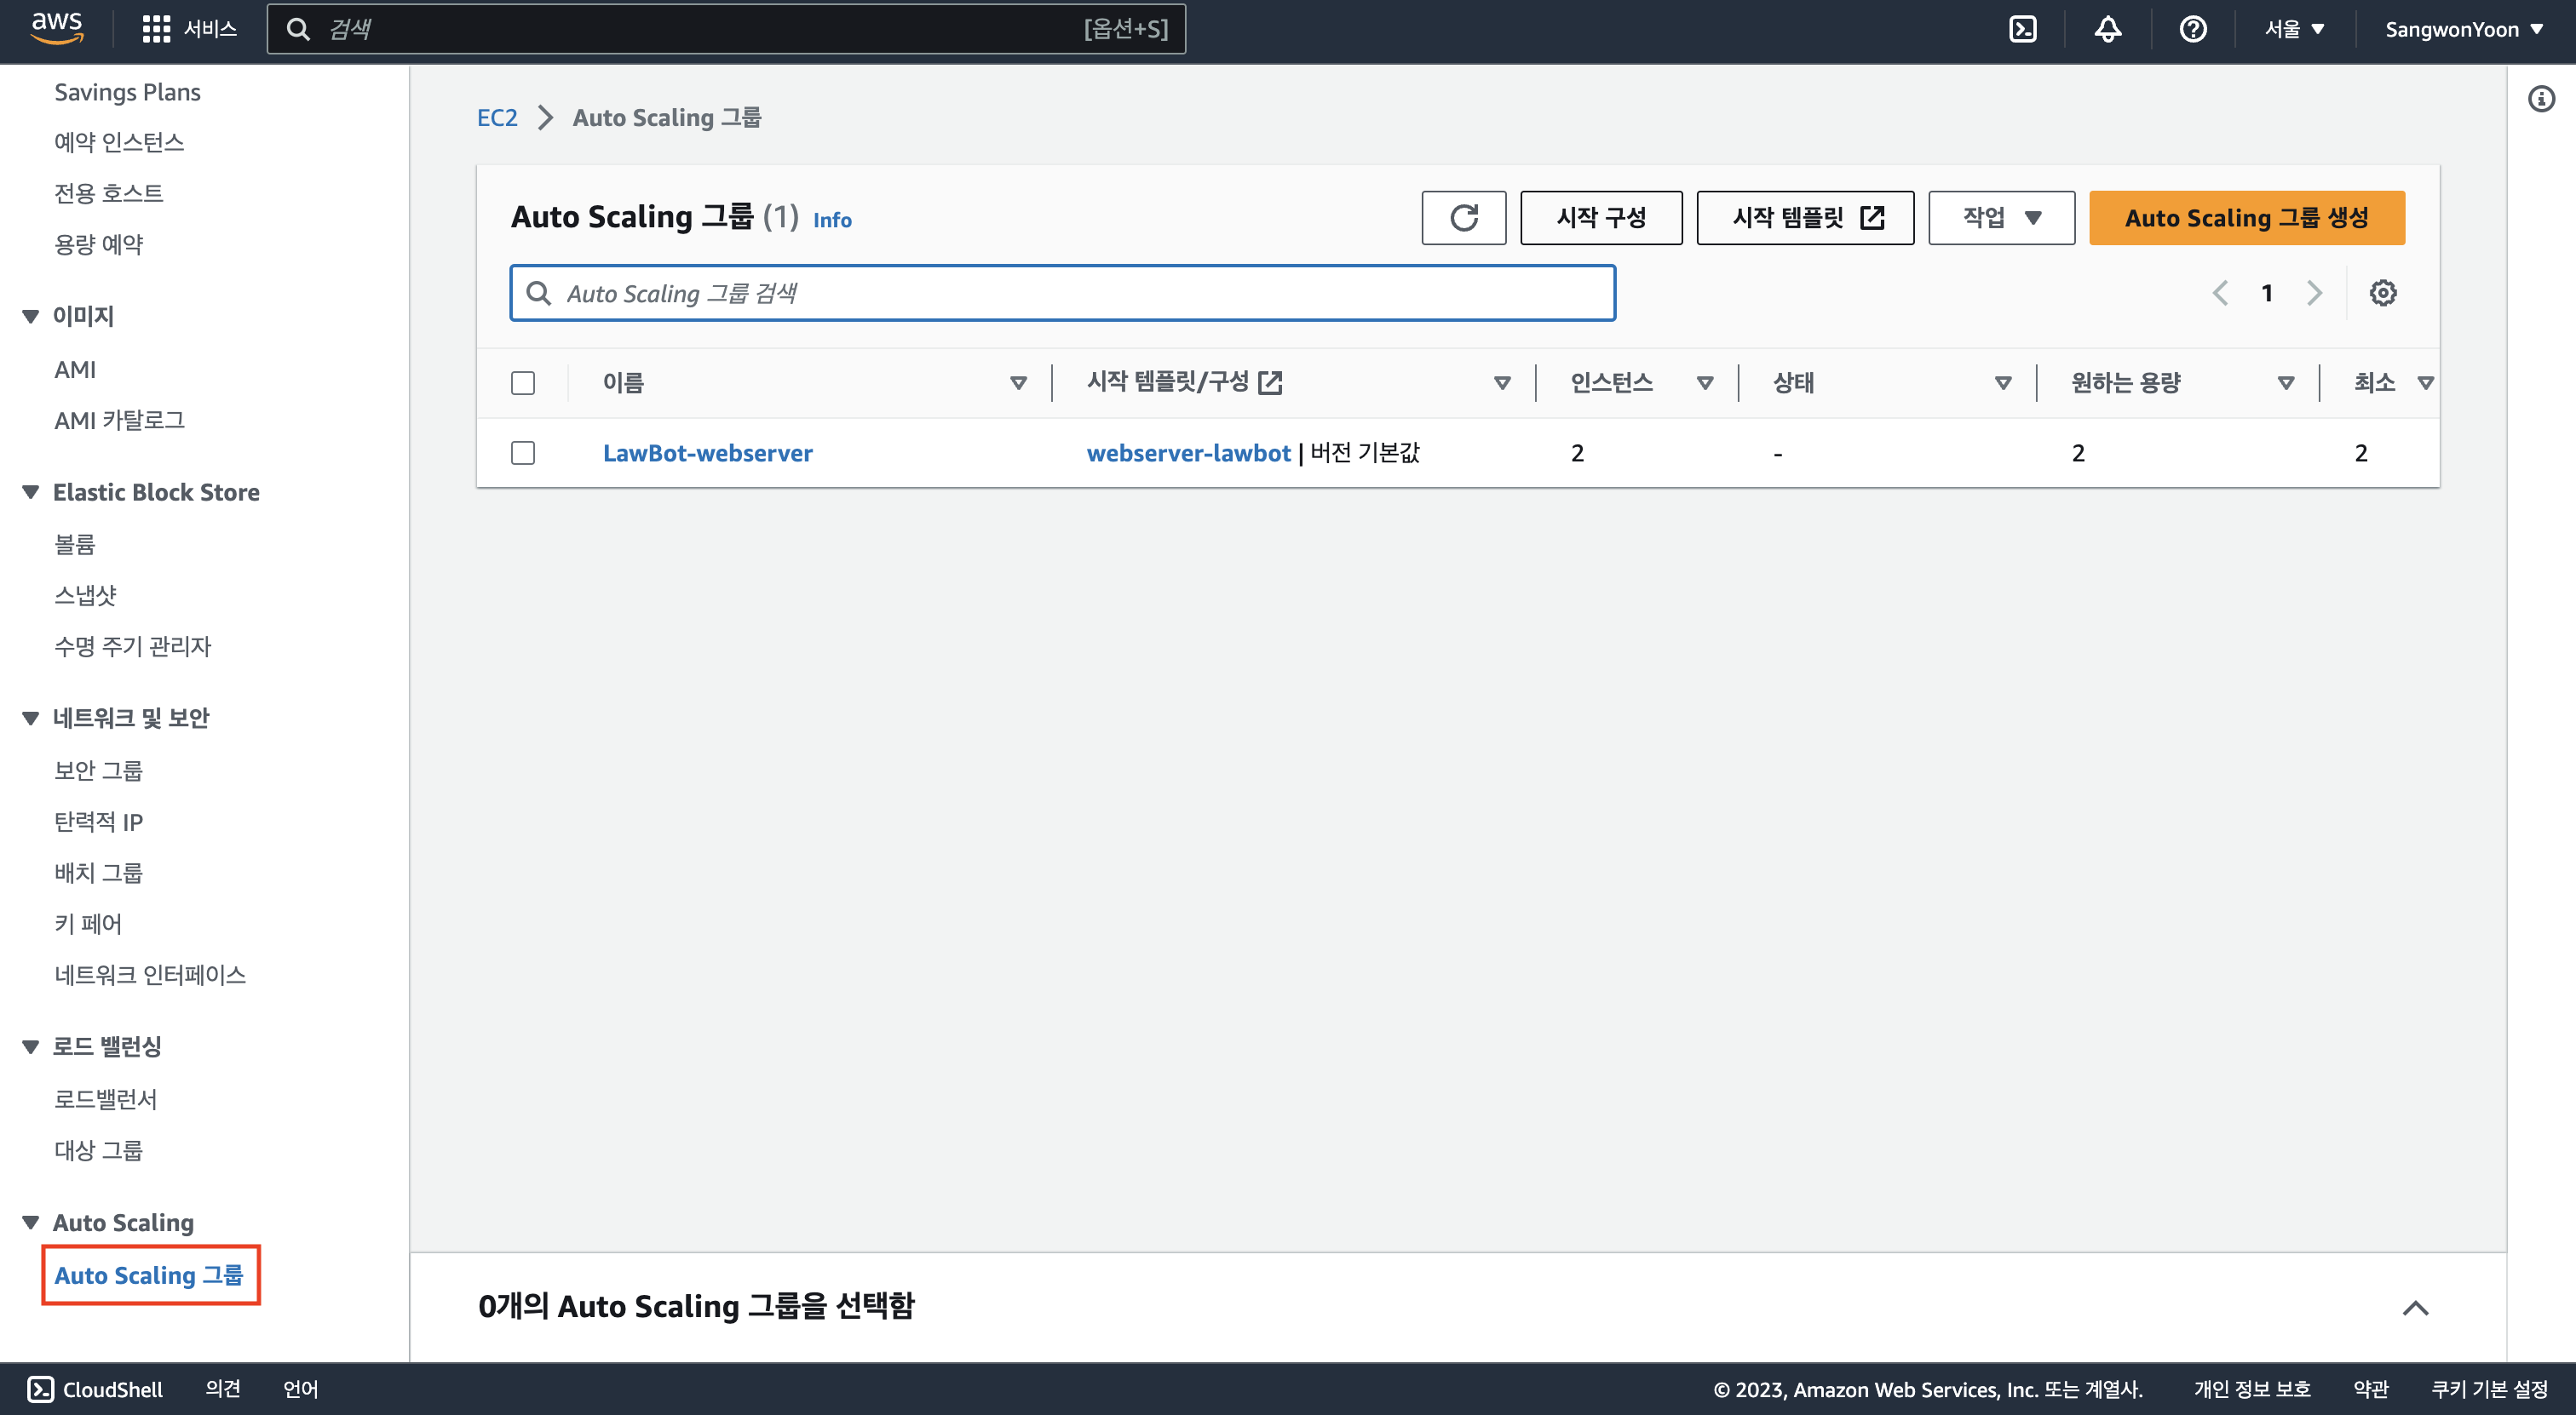Refresh the Auto Scaling groups list
Image resolution: width=2576 pixels, height=1415 pixels.
pos(1463,218)
